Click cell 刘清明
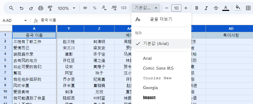The height and width of the screenshot is (104, 253). point(99,42)
